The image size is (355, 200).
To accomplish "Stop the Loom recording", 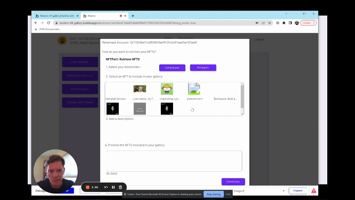I will 88,187.
